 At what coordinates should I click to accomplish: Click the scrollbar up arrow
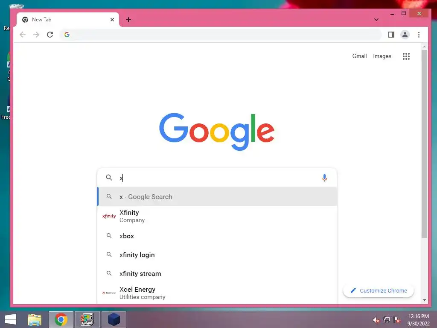[x=424, y=47]
